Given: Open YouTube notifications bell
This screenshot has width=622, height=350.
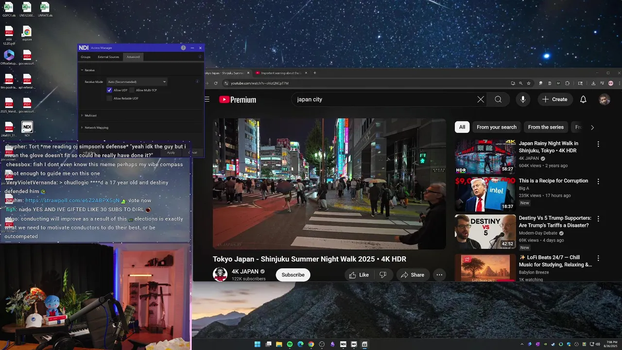Looking at the screenshot, I should (x=583, y=99).
